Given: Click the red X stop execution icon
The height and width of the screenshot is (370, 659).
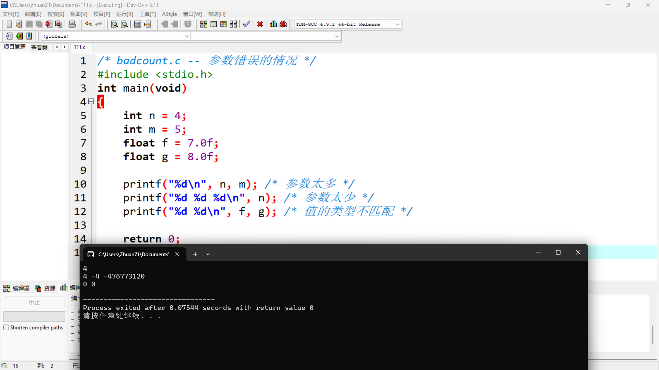Looking at the screenshot, I should pos(260,24).
